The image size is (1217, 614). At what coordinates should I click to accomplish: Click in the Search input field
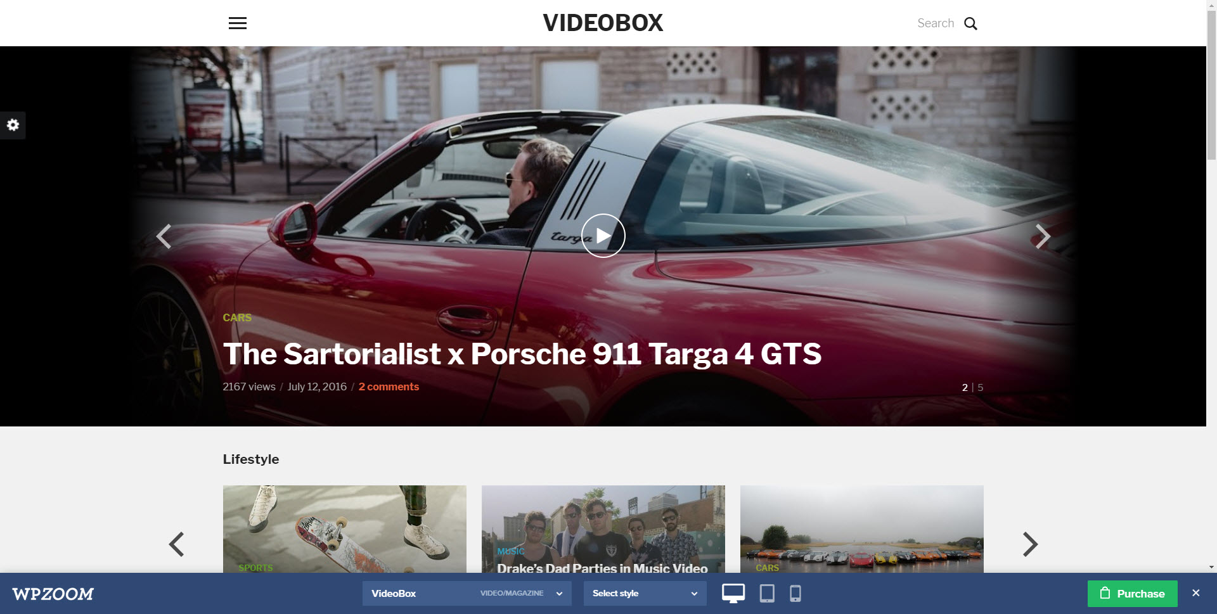pyautogui.click(x=935, y=23)
